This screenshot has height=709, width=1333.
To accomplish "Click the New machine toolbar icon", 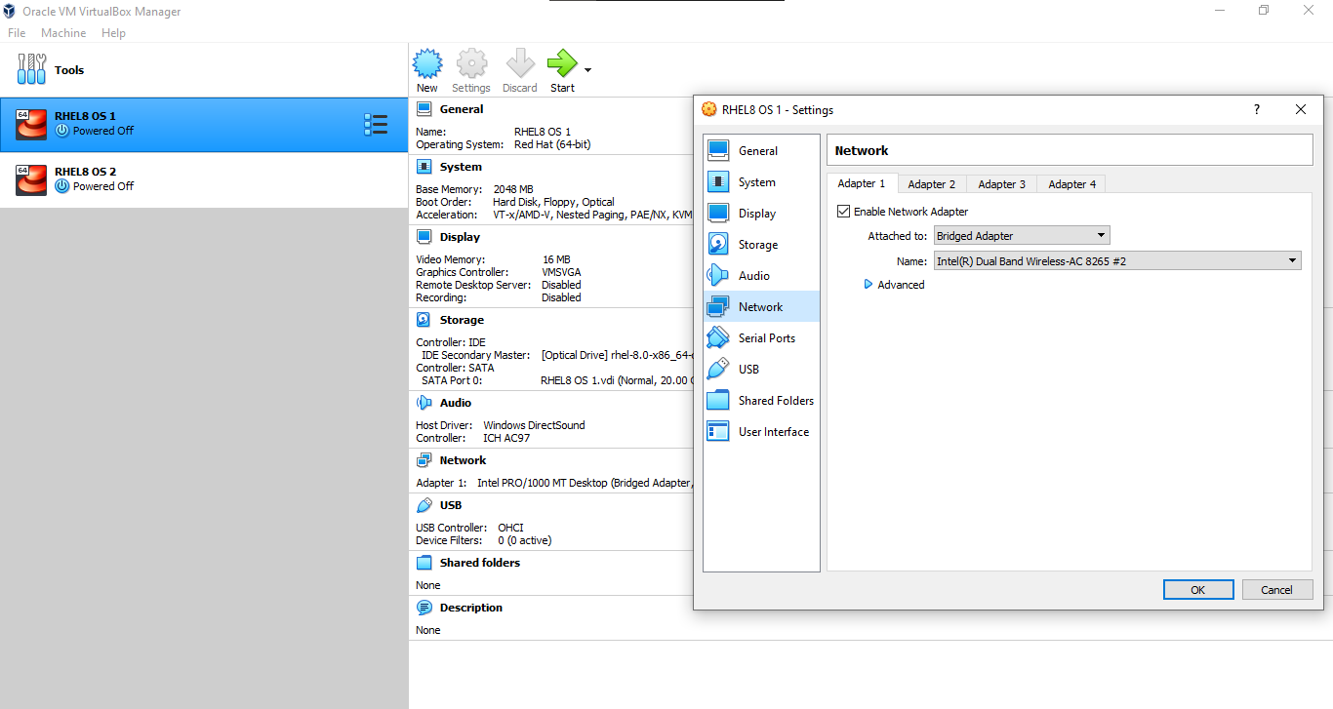I will [x=427, y=64].
